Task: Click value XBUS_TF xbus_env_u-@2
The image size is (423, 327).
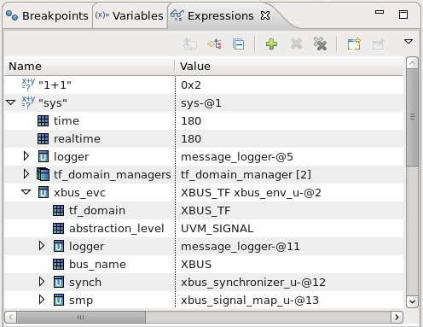Action: (251, 193)
